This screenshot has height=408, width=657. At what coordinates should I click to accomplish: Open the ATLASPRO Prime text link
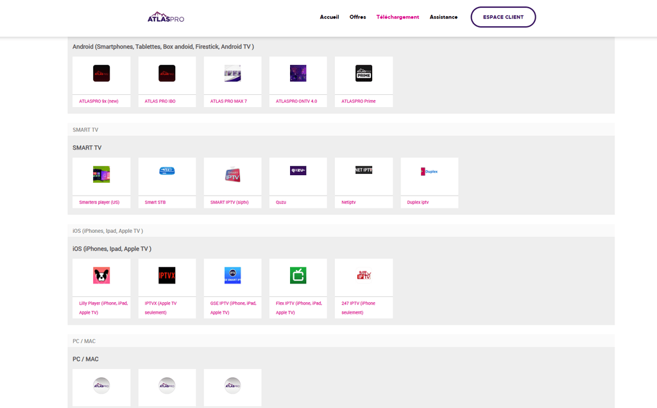tap(359, 101)
